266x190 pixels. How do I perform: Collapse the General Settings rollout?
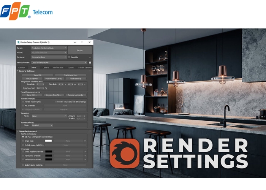point(27,71)
